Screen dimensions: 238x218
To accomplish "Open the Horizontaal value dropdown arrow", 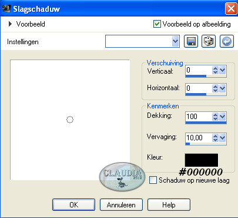I will pyautogui.click(x=223, y=88).
